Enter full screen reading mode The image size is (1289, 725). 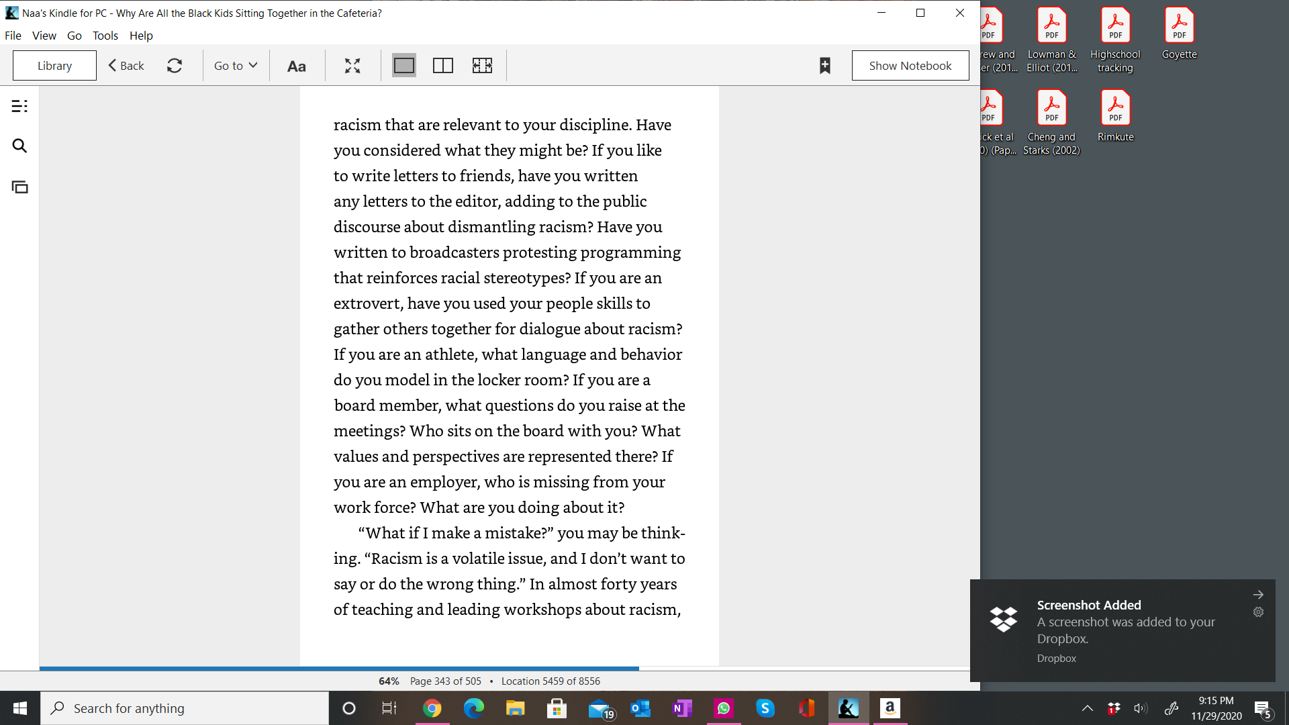[352, 66]
